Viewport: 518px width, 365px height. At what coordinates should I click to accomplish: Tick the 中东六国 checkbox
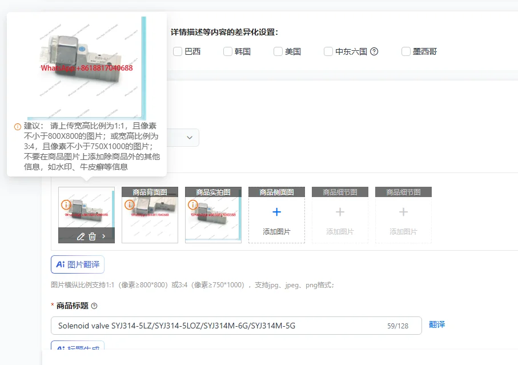(328, 51)
